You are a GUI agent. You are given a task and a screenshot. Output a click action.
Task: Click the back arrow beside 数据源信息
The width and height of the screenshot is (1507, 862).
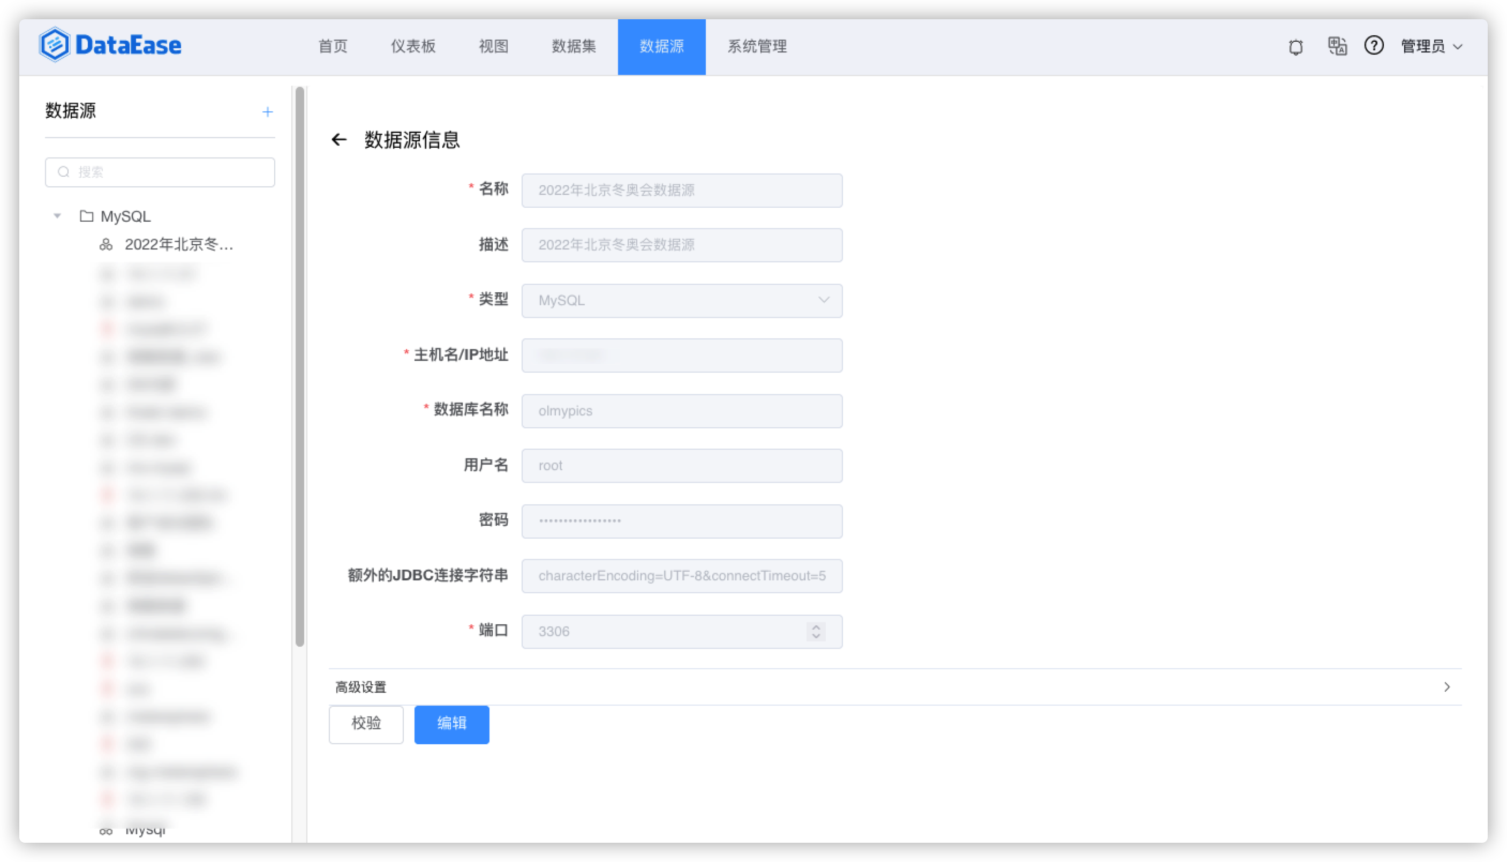point(338,140)
